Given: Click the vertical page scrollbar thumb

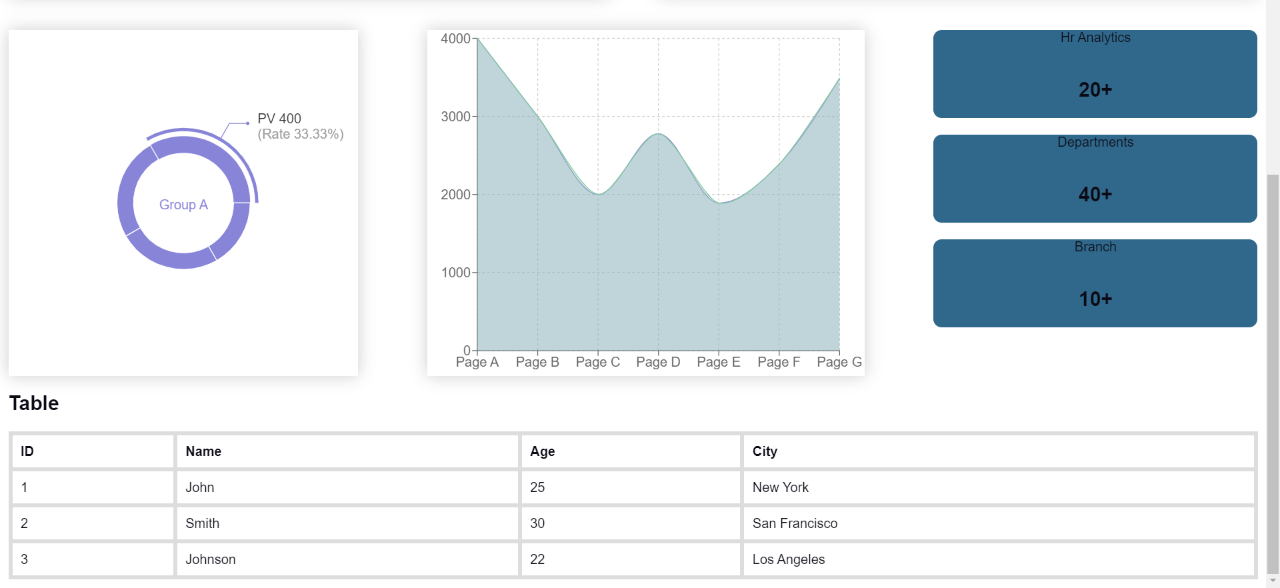Looking at the screenshot, I should pyautogui.click(x=1273, y=373).
